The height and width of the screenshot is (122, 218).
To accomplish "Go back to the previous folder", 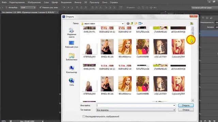I will tap(128, 23).
